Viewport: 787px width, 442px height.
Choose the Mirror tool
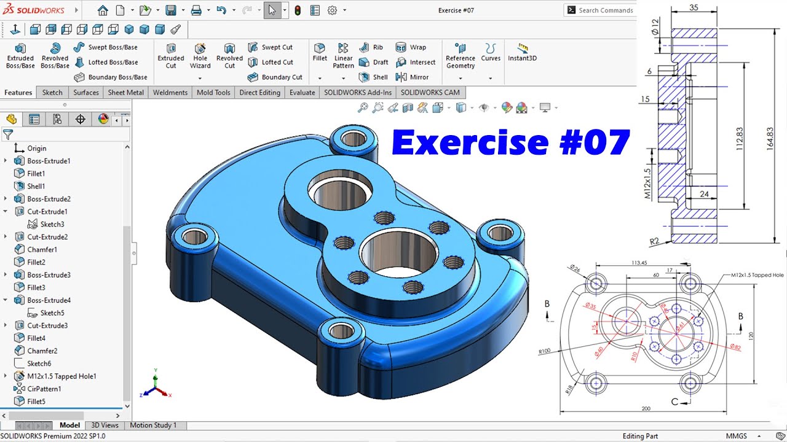pyautogui.click(x=412, y=77)
